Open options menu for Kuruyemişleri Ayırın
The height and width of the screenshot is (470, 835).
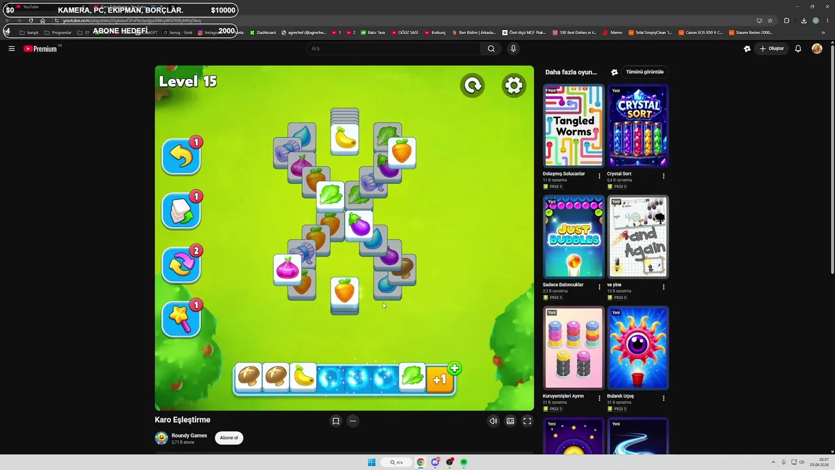[600, 398]
